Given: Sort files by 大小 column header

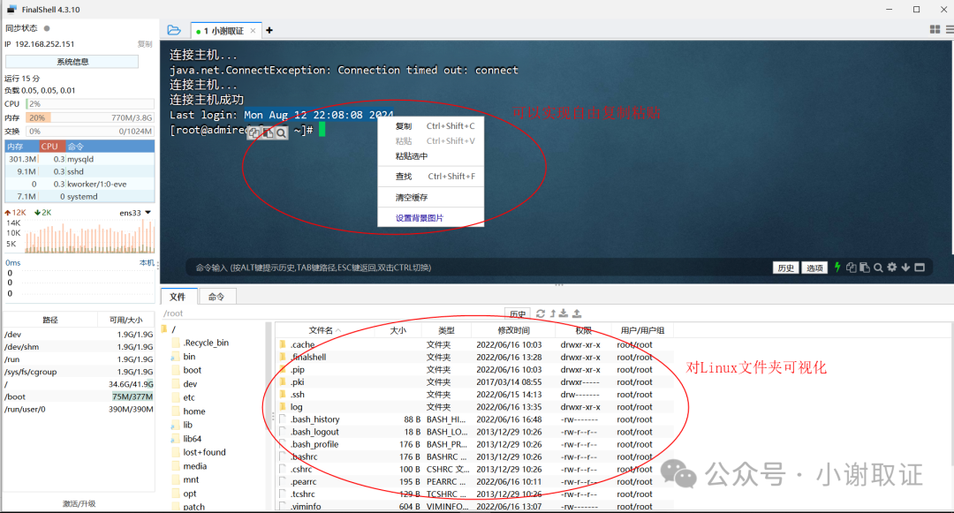Looking at the screenshot, I should [x=397, y=330].
